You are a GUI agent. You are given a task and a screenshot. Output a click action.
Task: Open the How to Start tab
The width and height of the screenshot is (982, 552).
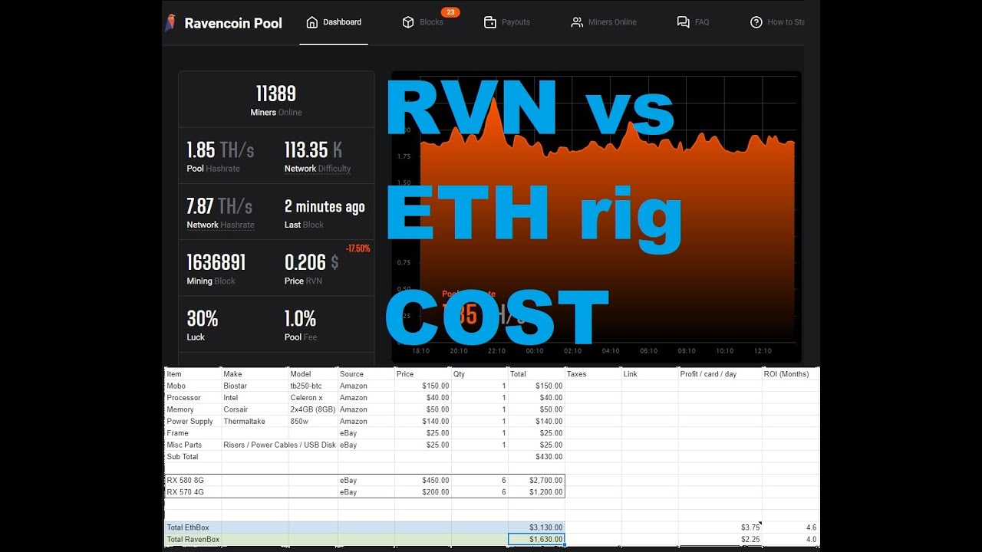click(x=777, y=22)
